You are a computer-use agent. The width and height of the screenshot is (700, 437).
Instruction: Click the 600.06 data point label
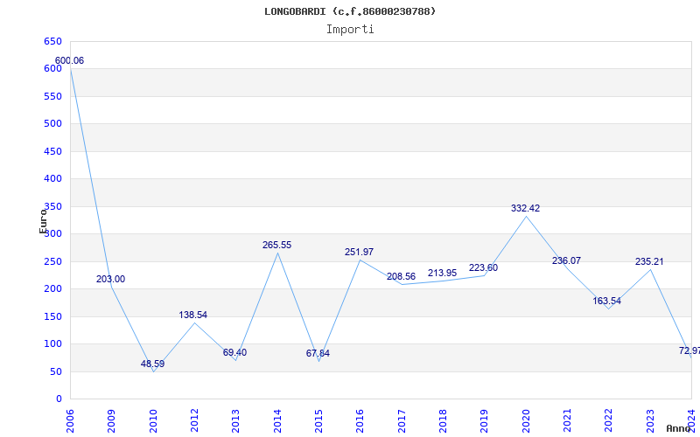pos(69,60)
